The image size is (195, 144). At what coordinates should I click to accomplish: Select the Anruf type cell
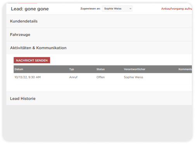pyautogui.click(x=73, y=77)
